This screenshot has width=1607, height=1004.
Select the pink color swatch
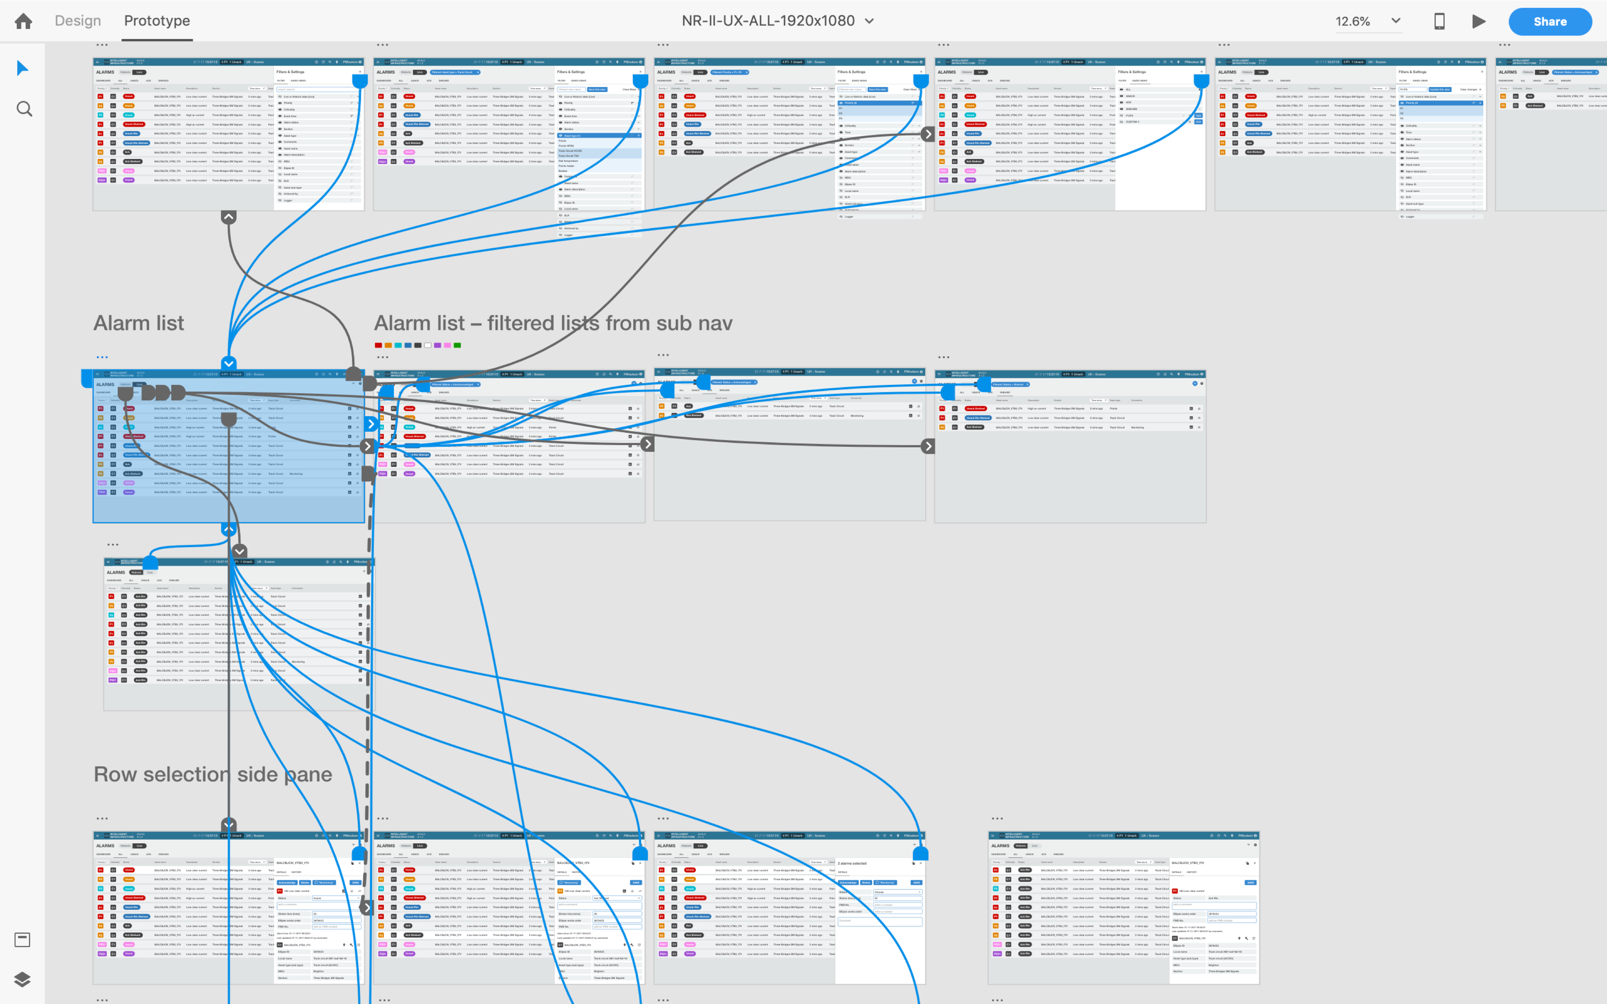click(447, 345)
